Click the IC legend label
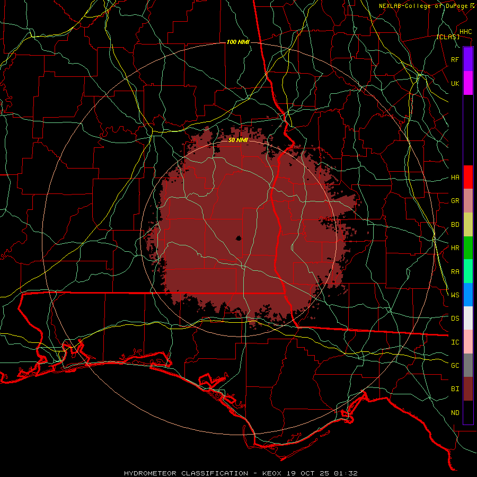Image resolution: width=477 pixels, height=477 pixels. click(x=455, y=342)
